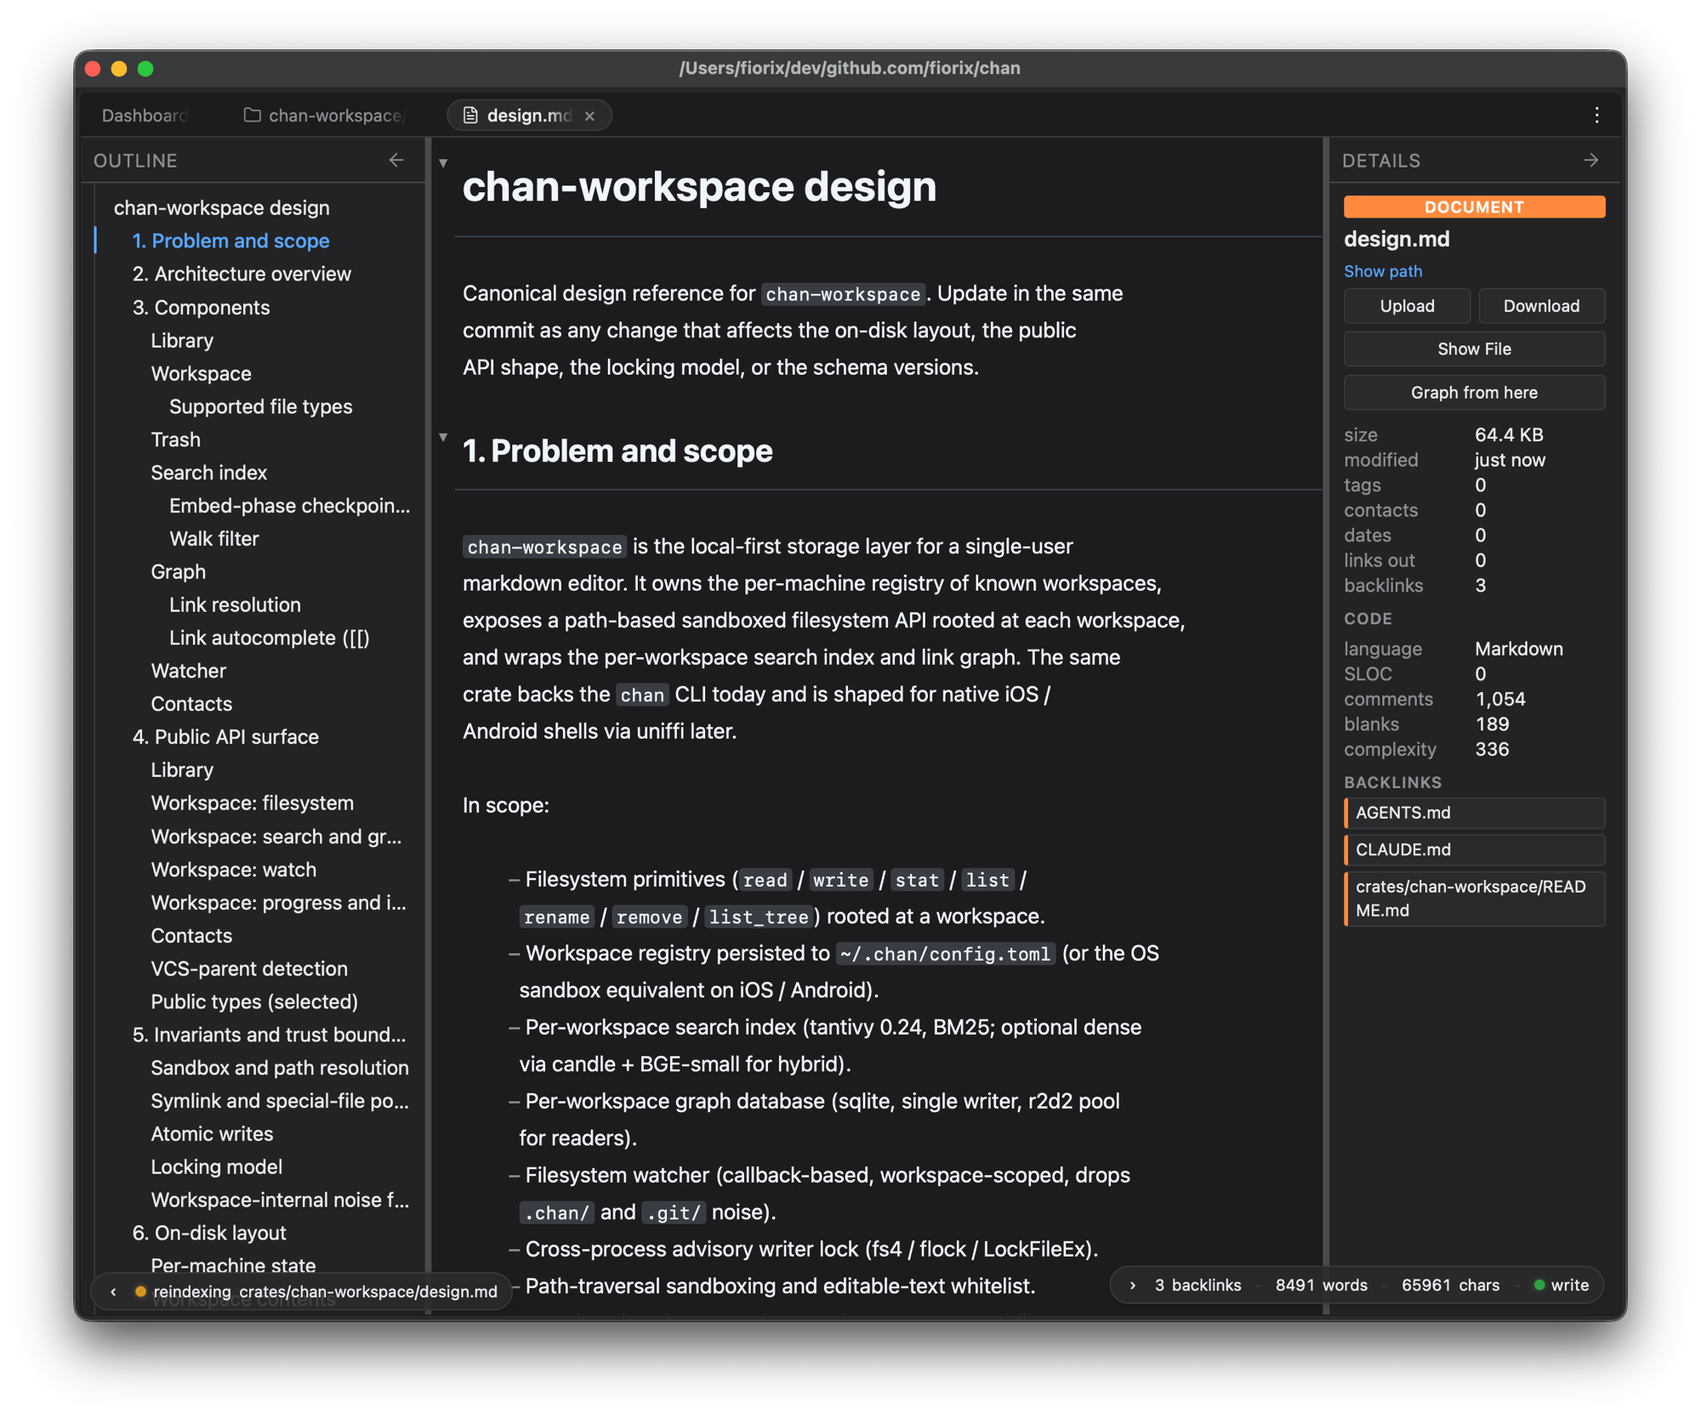Open the vertical three-dot menu
Viewport: 1701px width, 1419px height.
[1596, 115]
